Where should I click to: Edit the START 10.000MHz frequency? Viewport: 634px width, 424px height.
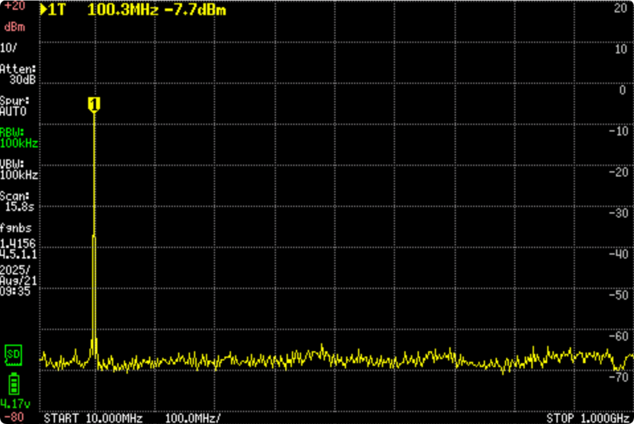93,418
